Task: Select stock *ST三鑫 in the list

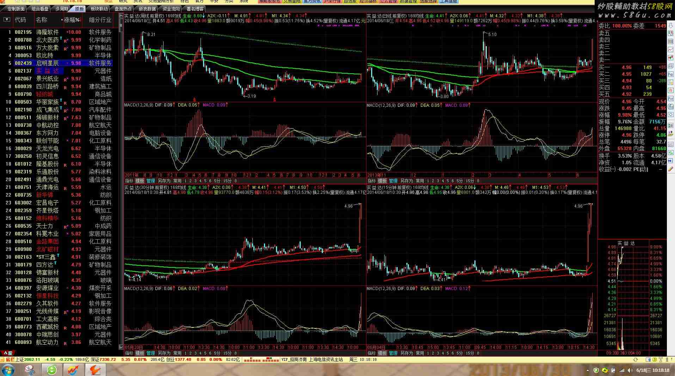Action: [x=46, y=257]
